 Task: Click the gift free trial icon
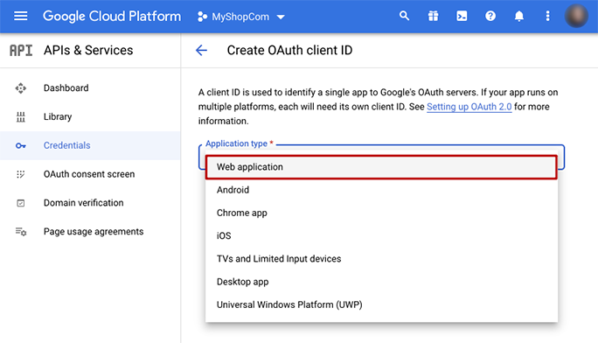click(433, 16)
